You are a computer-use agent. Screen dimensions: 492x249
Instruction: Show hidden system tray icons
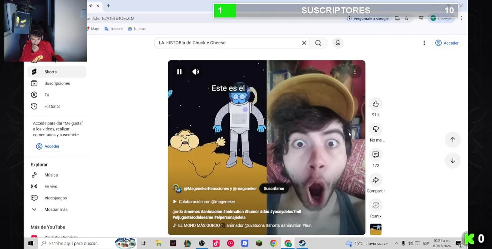pos(397,243)
